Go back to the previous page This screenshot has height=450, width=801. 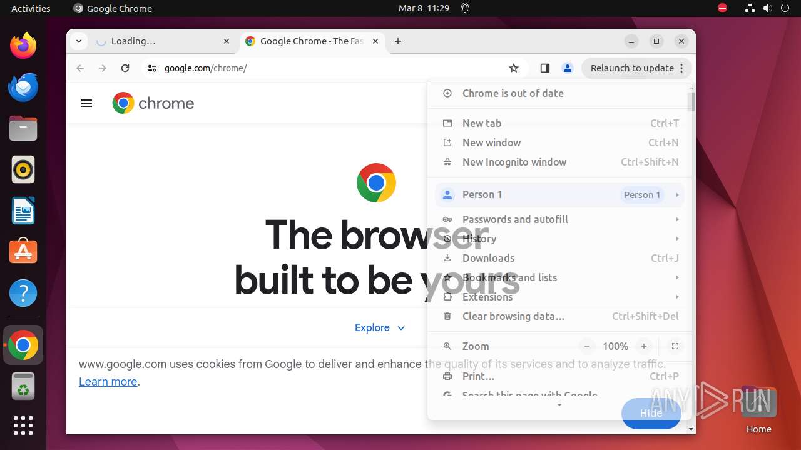coord(80,68)
